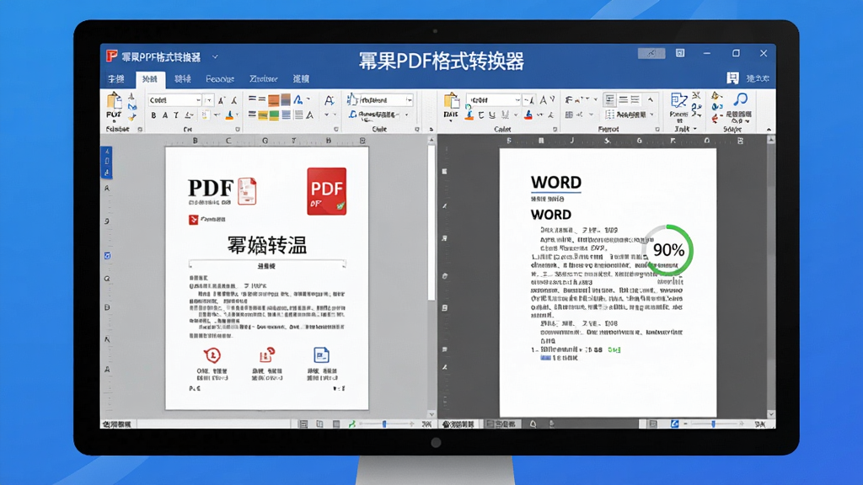Screen dimensions: 863x485
Task: Open the fourth ribbon tab labeled Feooks
Action: (220, 79)
